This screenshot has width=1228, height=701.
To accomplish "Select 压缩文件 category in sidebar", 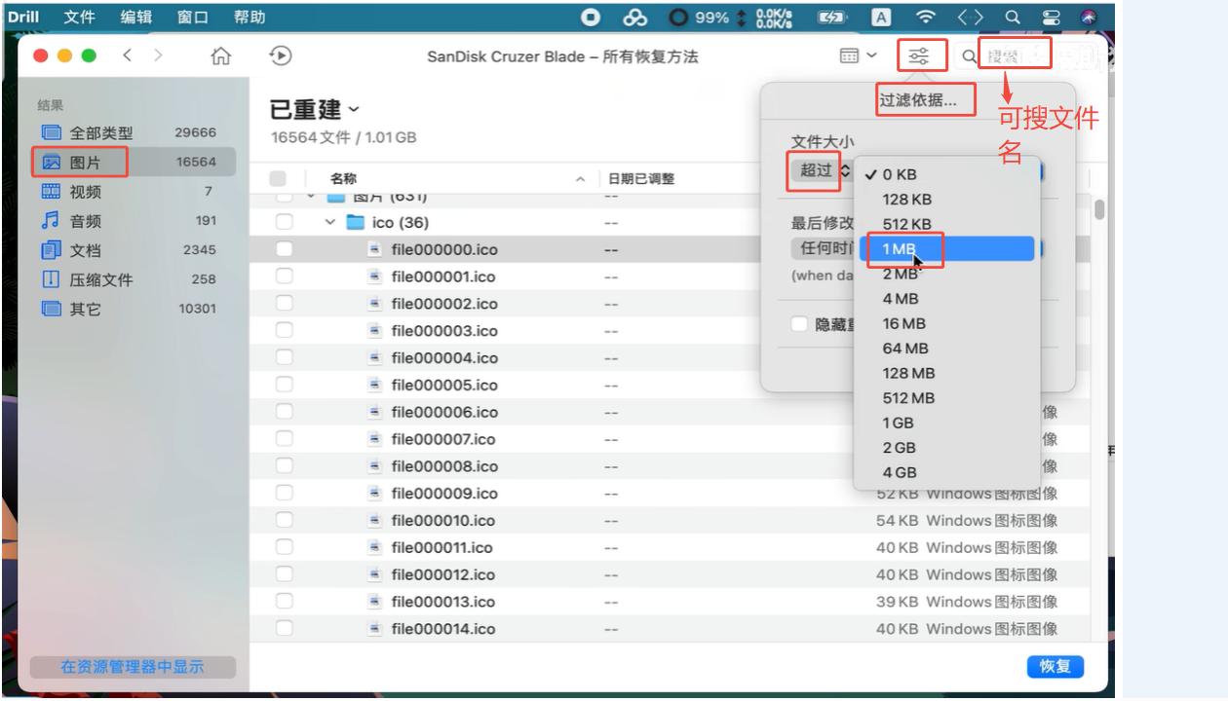I will [x=100, y=279].
